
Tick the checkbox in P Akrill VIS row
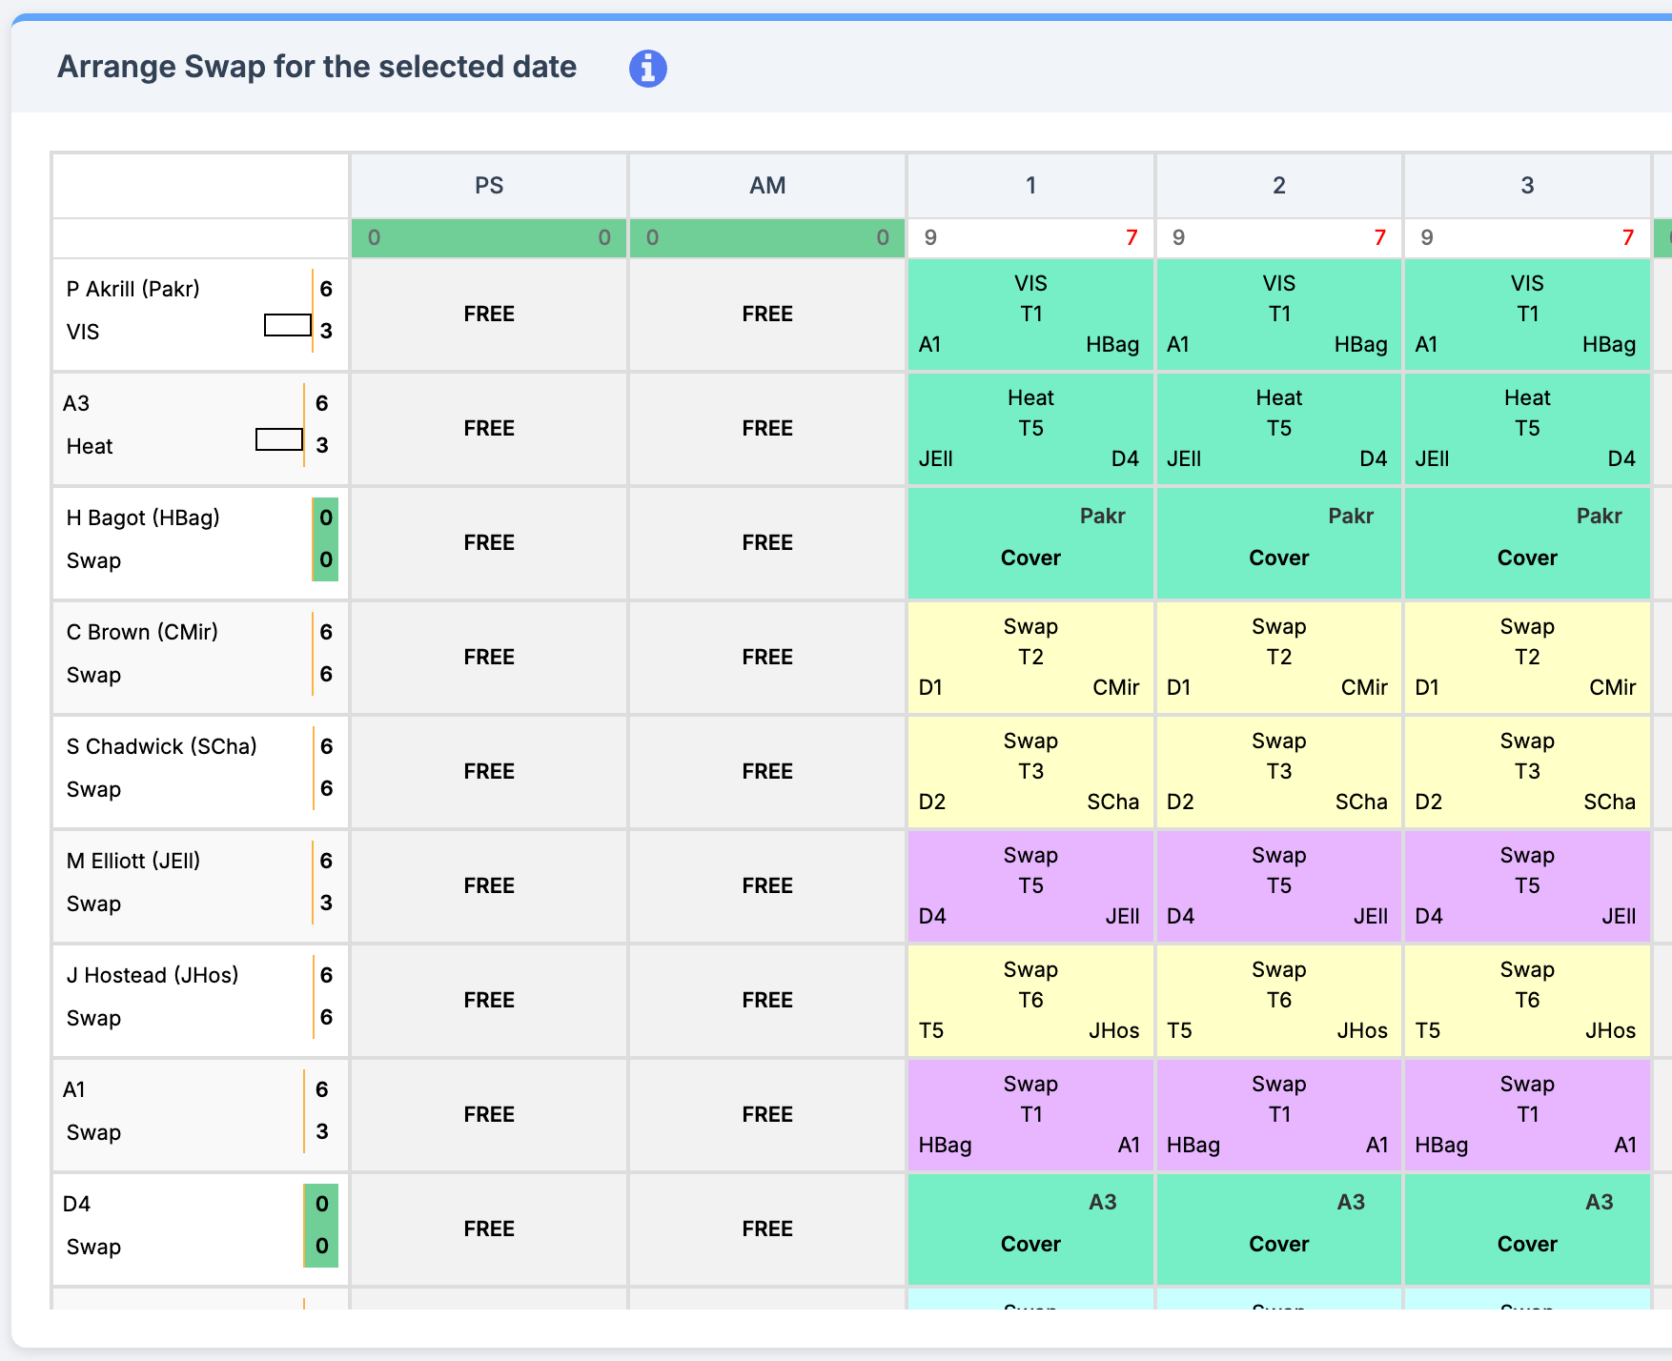288,325
